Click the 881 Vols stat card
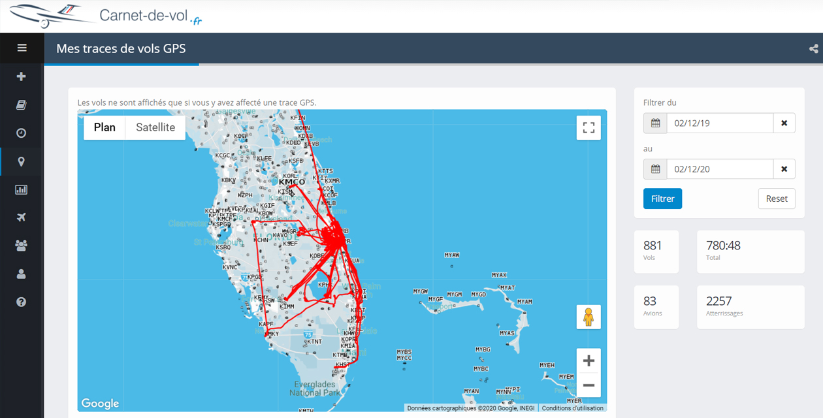823x418 pixels. 656,251
